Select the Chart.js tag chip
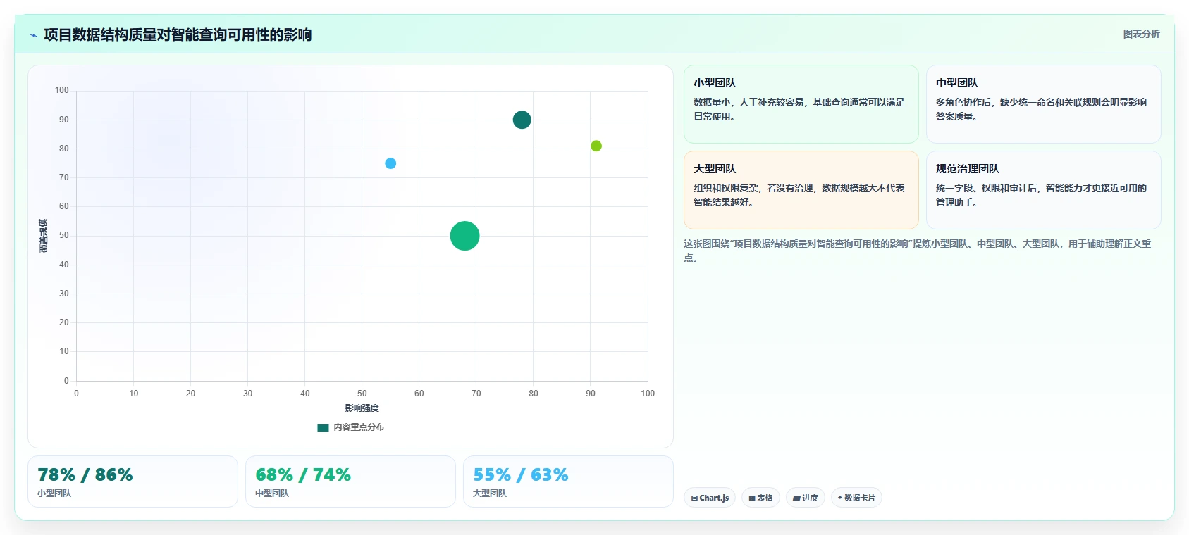Screen dimensions: 1189x535 coord(710,498)
